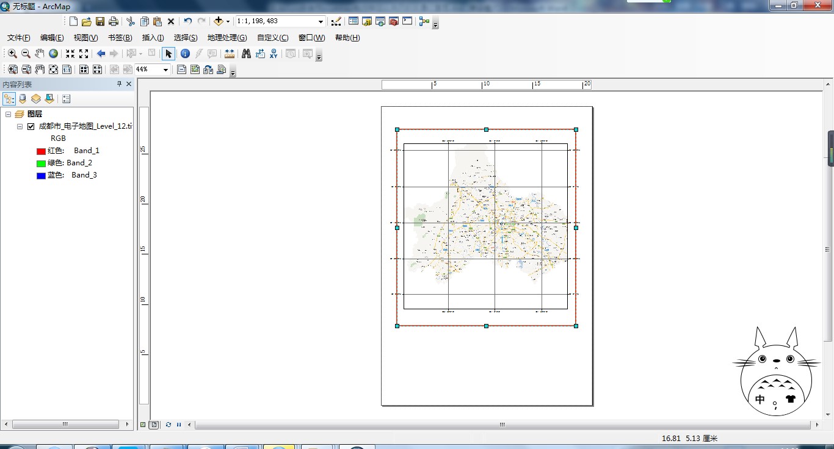Open the map scale dropdown
This screenshot has width=834, height=449.
point(321,21)
